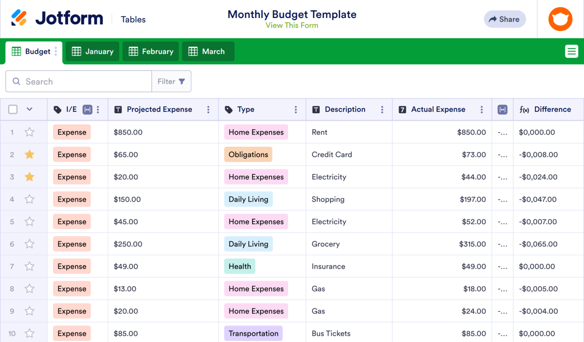Star the Rent row
The height and width of the screenshot is (342, 584).
[x=29, y=132]
